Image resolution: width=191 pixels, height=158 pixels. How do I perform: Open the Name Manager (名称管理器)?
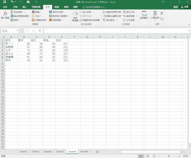click(x=75, y=16)
